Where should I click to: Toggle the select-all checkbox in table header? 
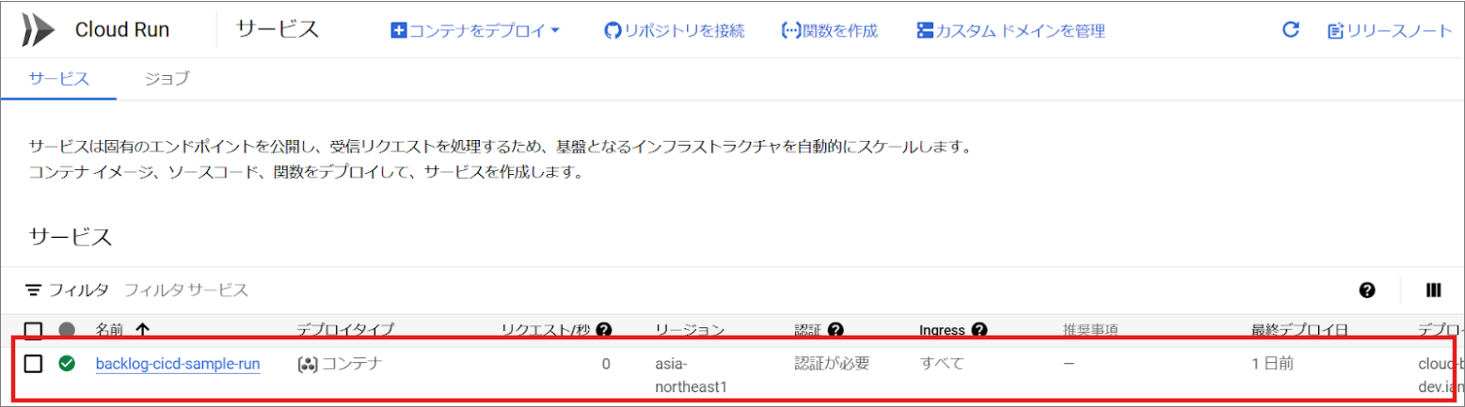click(33, 330)
